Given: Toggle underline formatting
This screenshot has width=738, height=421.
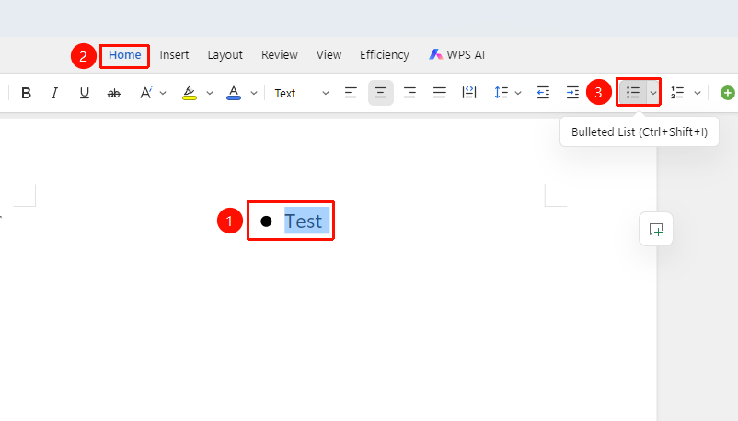Looking at the screenshot, I should [85, 93].
